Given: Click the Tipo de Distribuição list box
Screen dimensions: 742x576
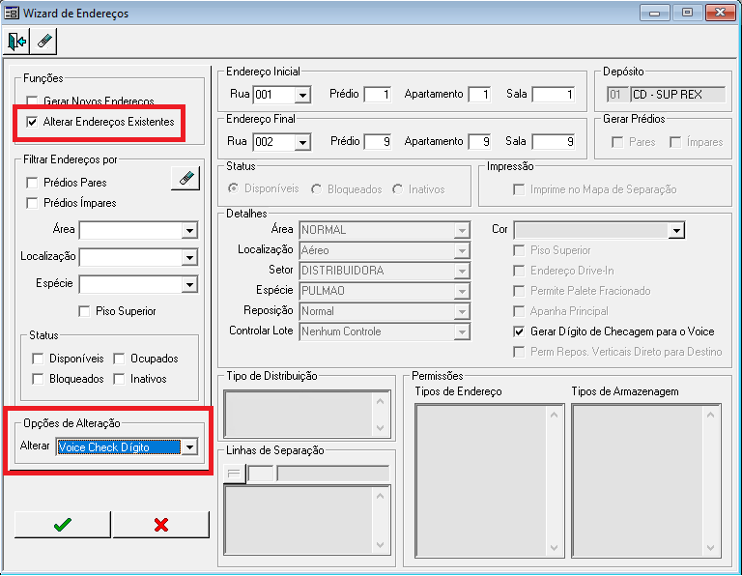Looking at the screenshot, I should [307, 415].
